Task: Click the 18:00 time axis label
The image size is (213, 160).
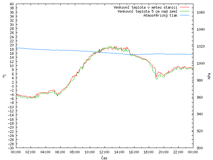Action: point(149,152)
